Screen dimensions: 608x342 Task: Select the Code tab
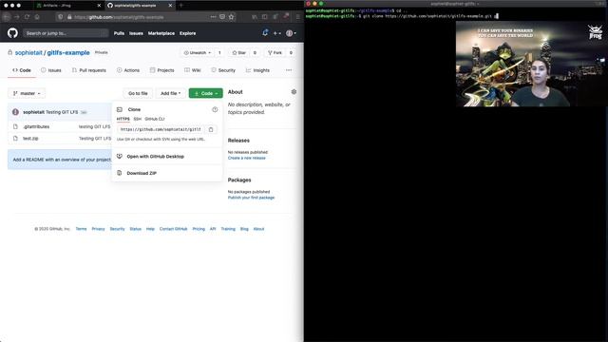pyautogui.click(x=22, y=70)
